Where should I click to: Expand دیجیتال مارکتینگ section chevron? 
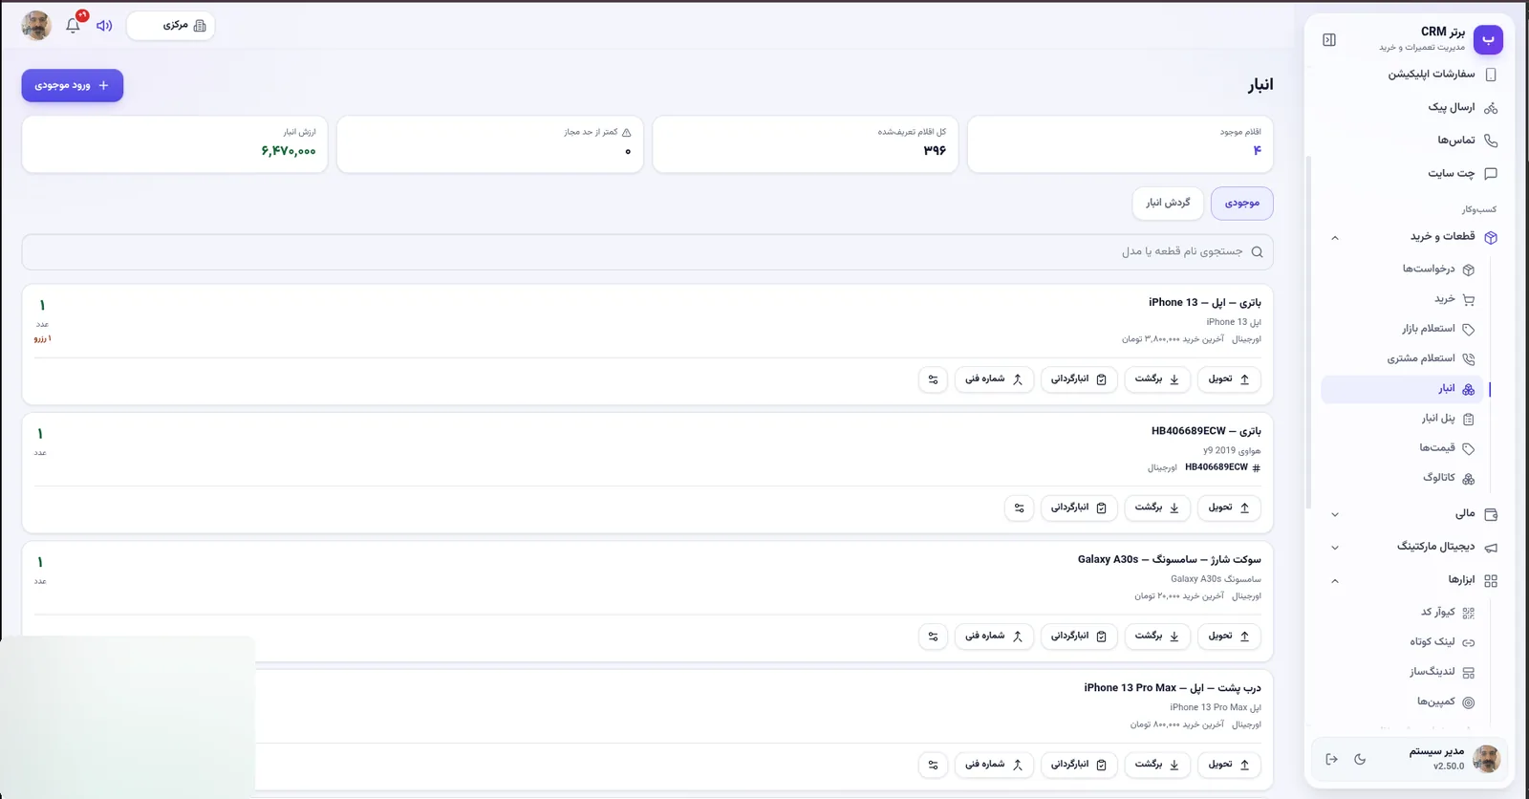tap(1335, 548)
